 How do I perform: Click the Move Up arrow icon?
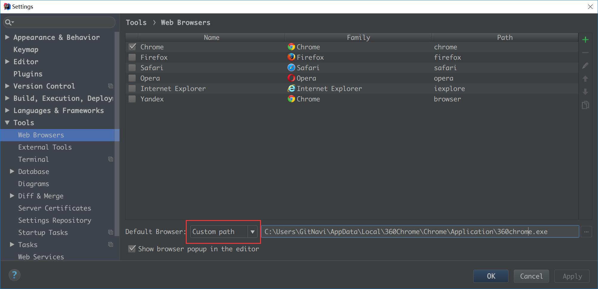tap(585, 79)
